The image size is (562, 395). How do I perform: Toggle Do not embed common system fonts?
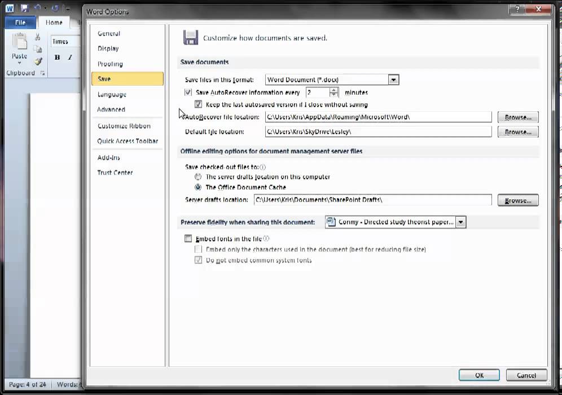pyautogui.click(x=198, y=260)
